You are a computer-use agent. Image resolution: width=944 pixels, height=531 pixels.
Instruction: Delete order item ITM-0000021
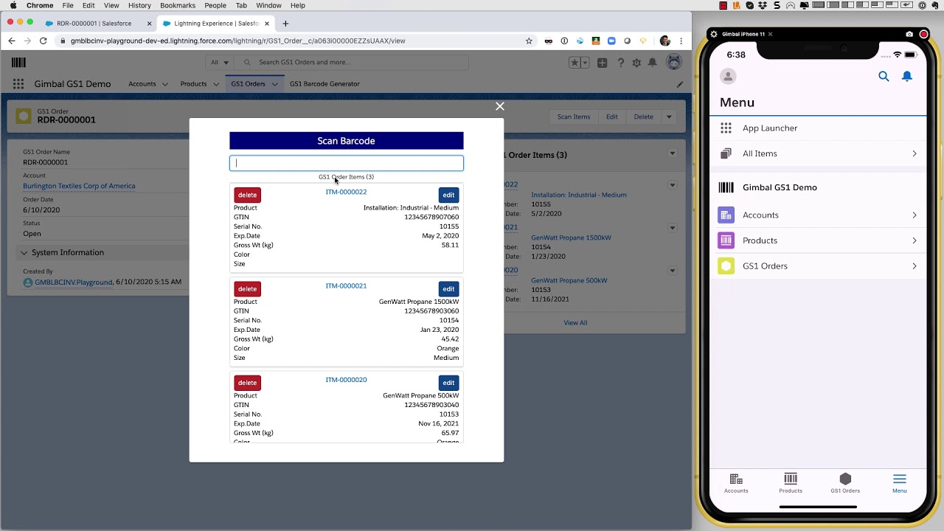(248, 288)
